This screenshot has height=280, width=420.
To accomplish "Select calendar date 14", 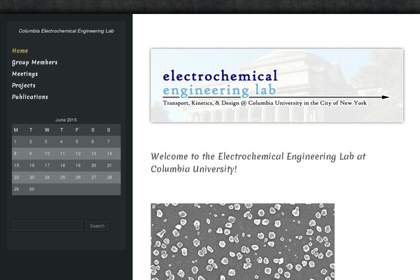I will [x=109, y=154].
